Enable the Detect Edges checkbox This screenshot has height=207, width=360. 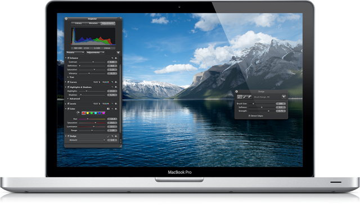pos(249,116)
